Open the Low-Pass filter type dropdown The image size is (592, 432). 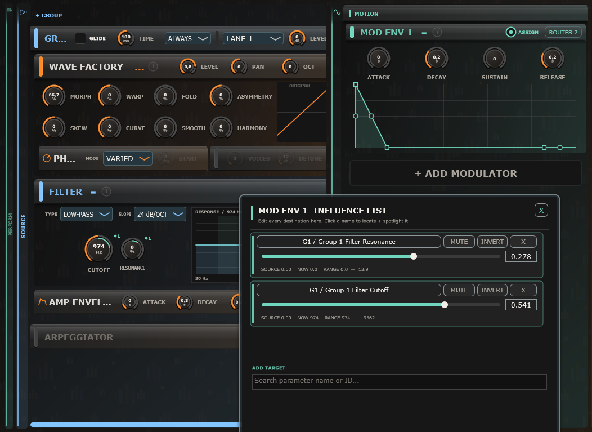[x=86, y=214]
